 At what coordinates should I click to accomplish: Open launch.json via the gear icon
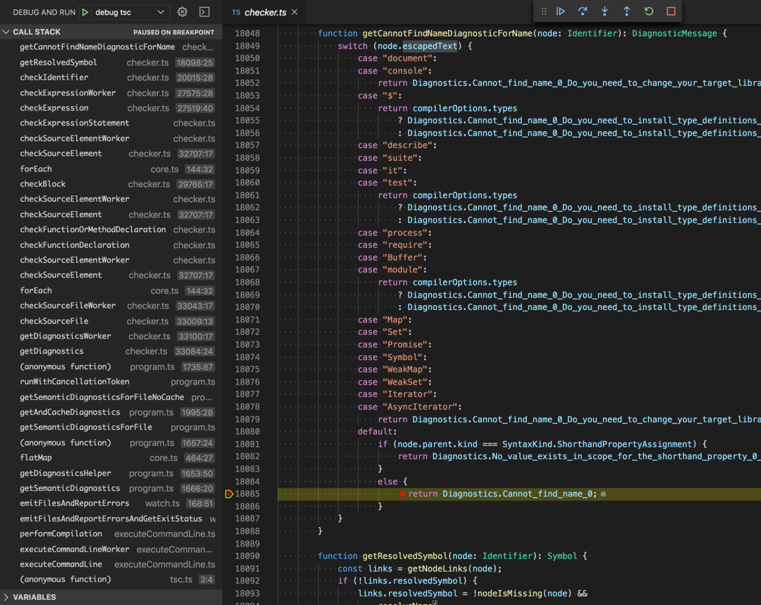point(182,12)
